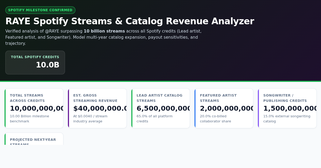Click the 10,000,000,000 total streams value

(x=37, y=108)
